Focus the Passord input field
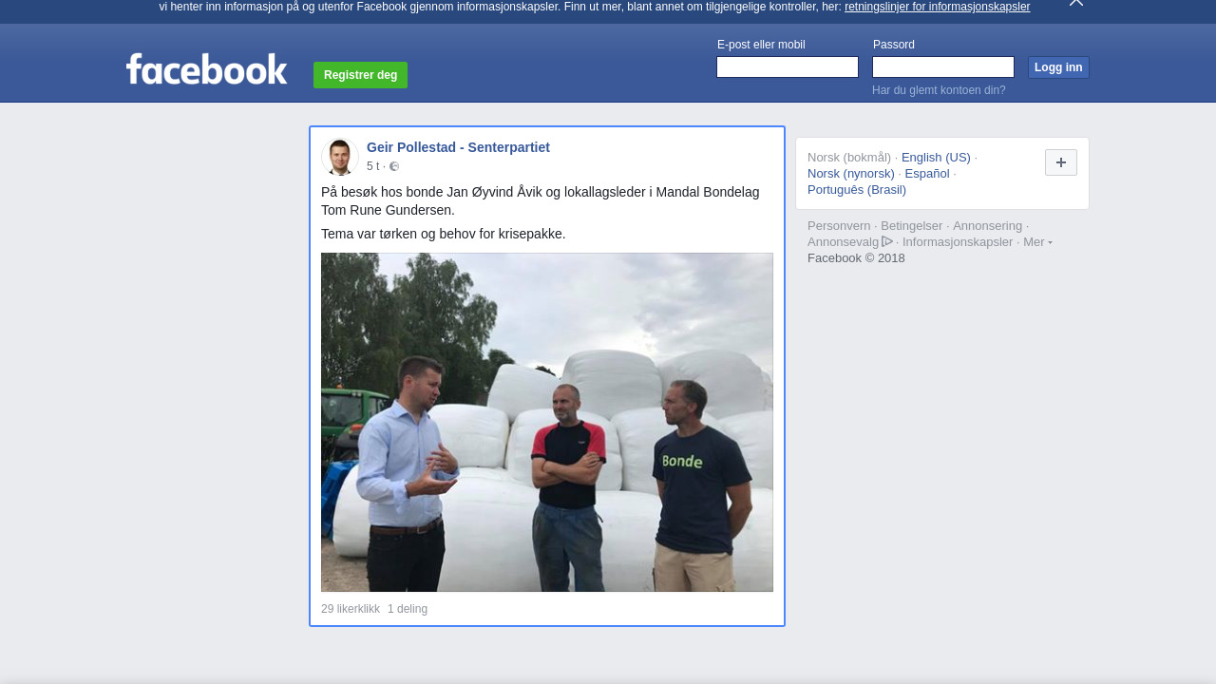 coord(943,67)
